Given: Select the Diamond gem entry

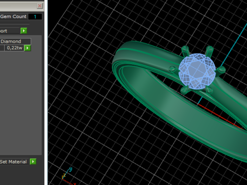Looking at the screenshot, I should pos(15,42).
